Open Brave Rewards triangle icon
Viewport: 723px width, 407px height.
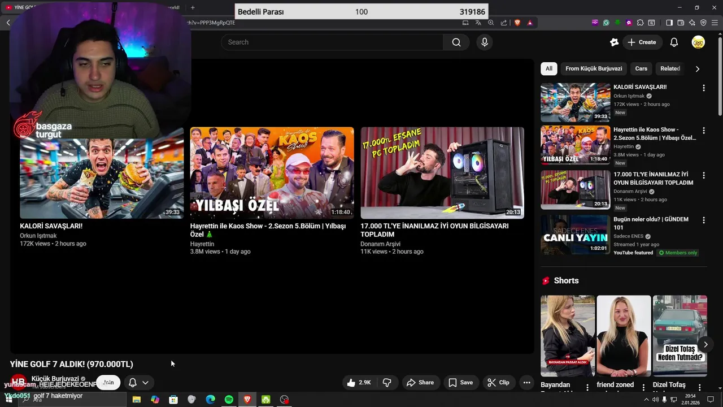tap(530, 23)
